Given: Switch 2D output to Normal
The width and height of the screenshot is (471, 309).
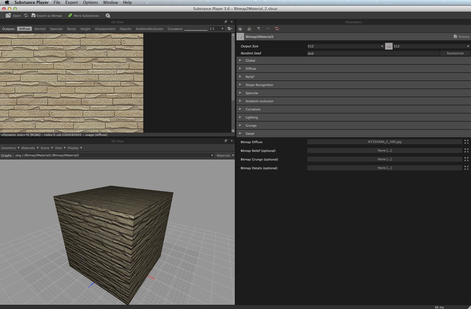Looking at the screenshot, I should click(40, 29).
